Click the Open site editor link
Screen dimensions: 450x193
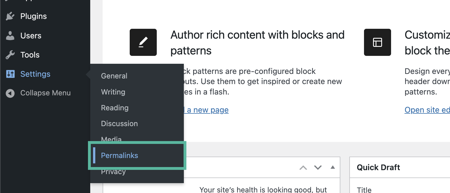427,110
